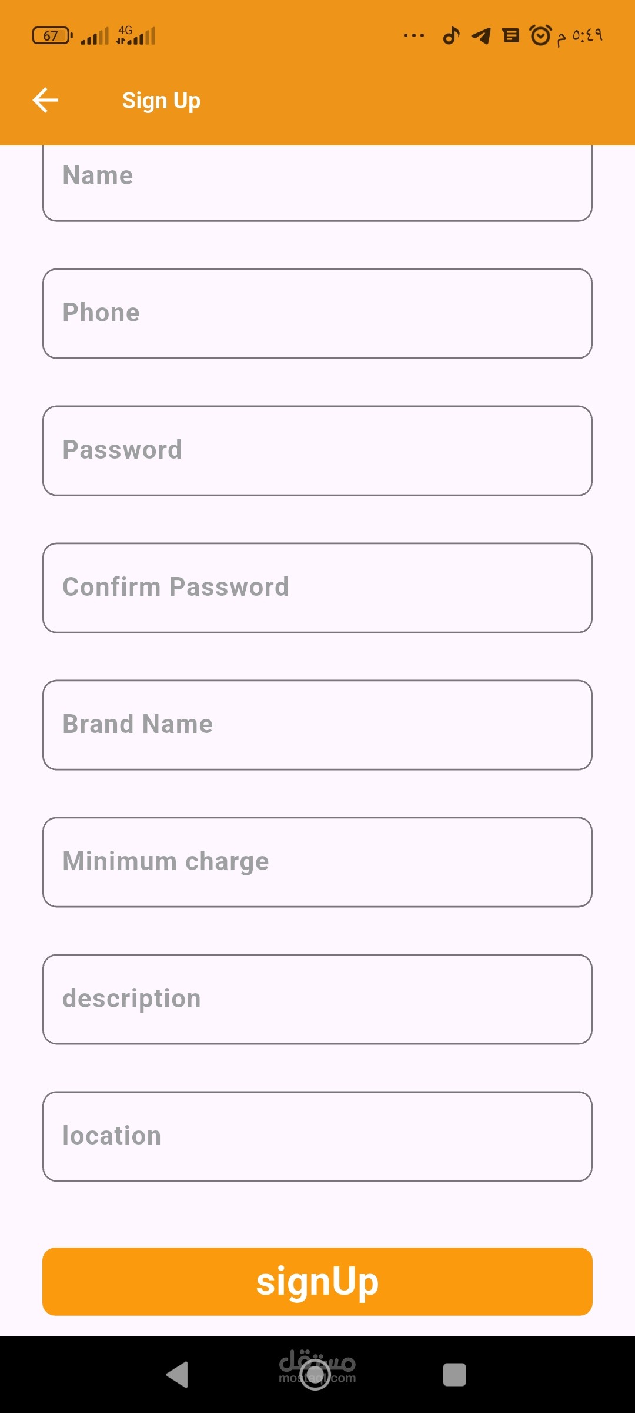Tap the Telegram notification icon
Image resolution: width=635 pixels, height=1413 pixels.
pos(481,36)
